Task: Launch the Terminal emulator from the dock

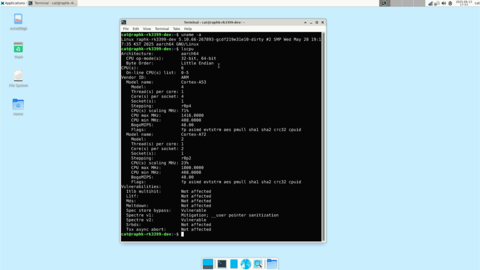Action: click(222, 264)
